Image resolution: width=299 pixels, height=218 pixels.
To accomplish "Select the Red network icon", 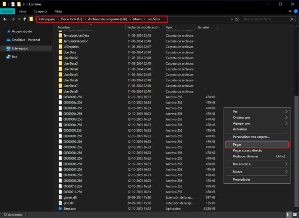I will pyautogui.click(x=9, y=57).
